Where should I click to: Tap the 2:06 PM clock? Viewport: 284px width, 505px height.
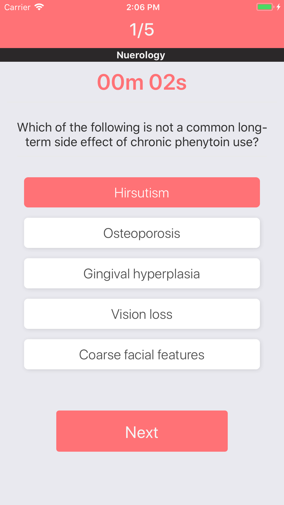[143, 7]
